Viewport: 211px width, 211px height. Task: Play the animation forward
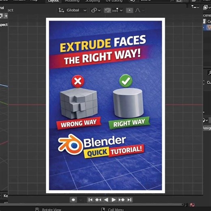coord(114,200)
